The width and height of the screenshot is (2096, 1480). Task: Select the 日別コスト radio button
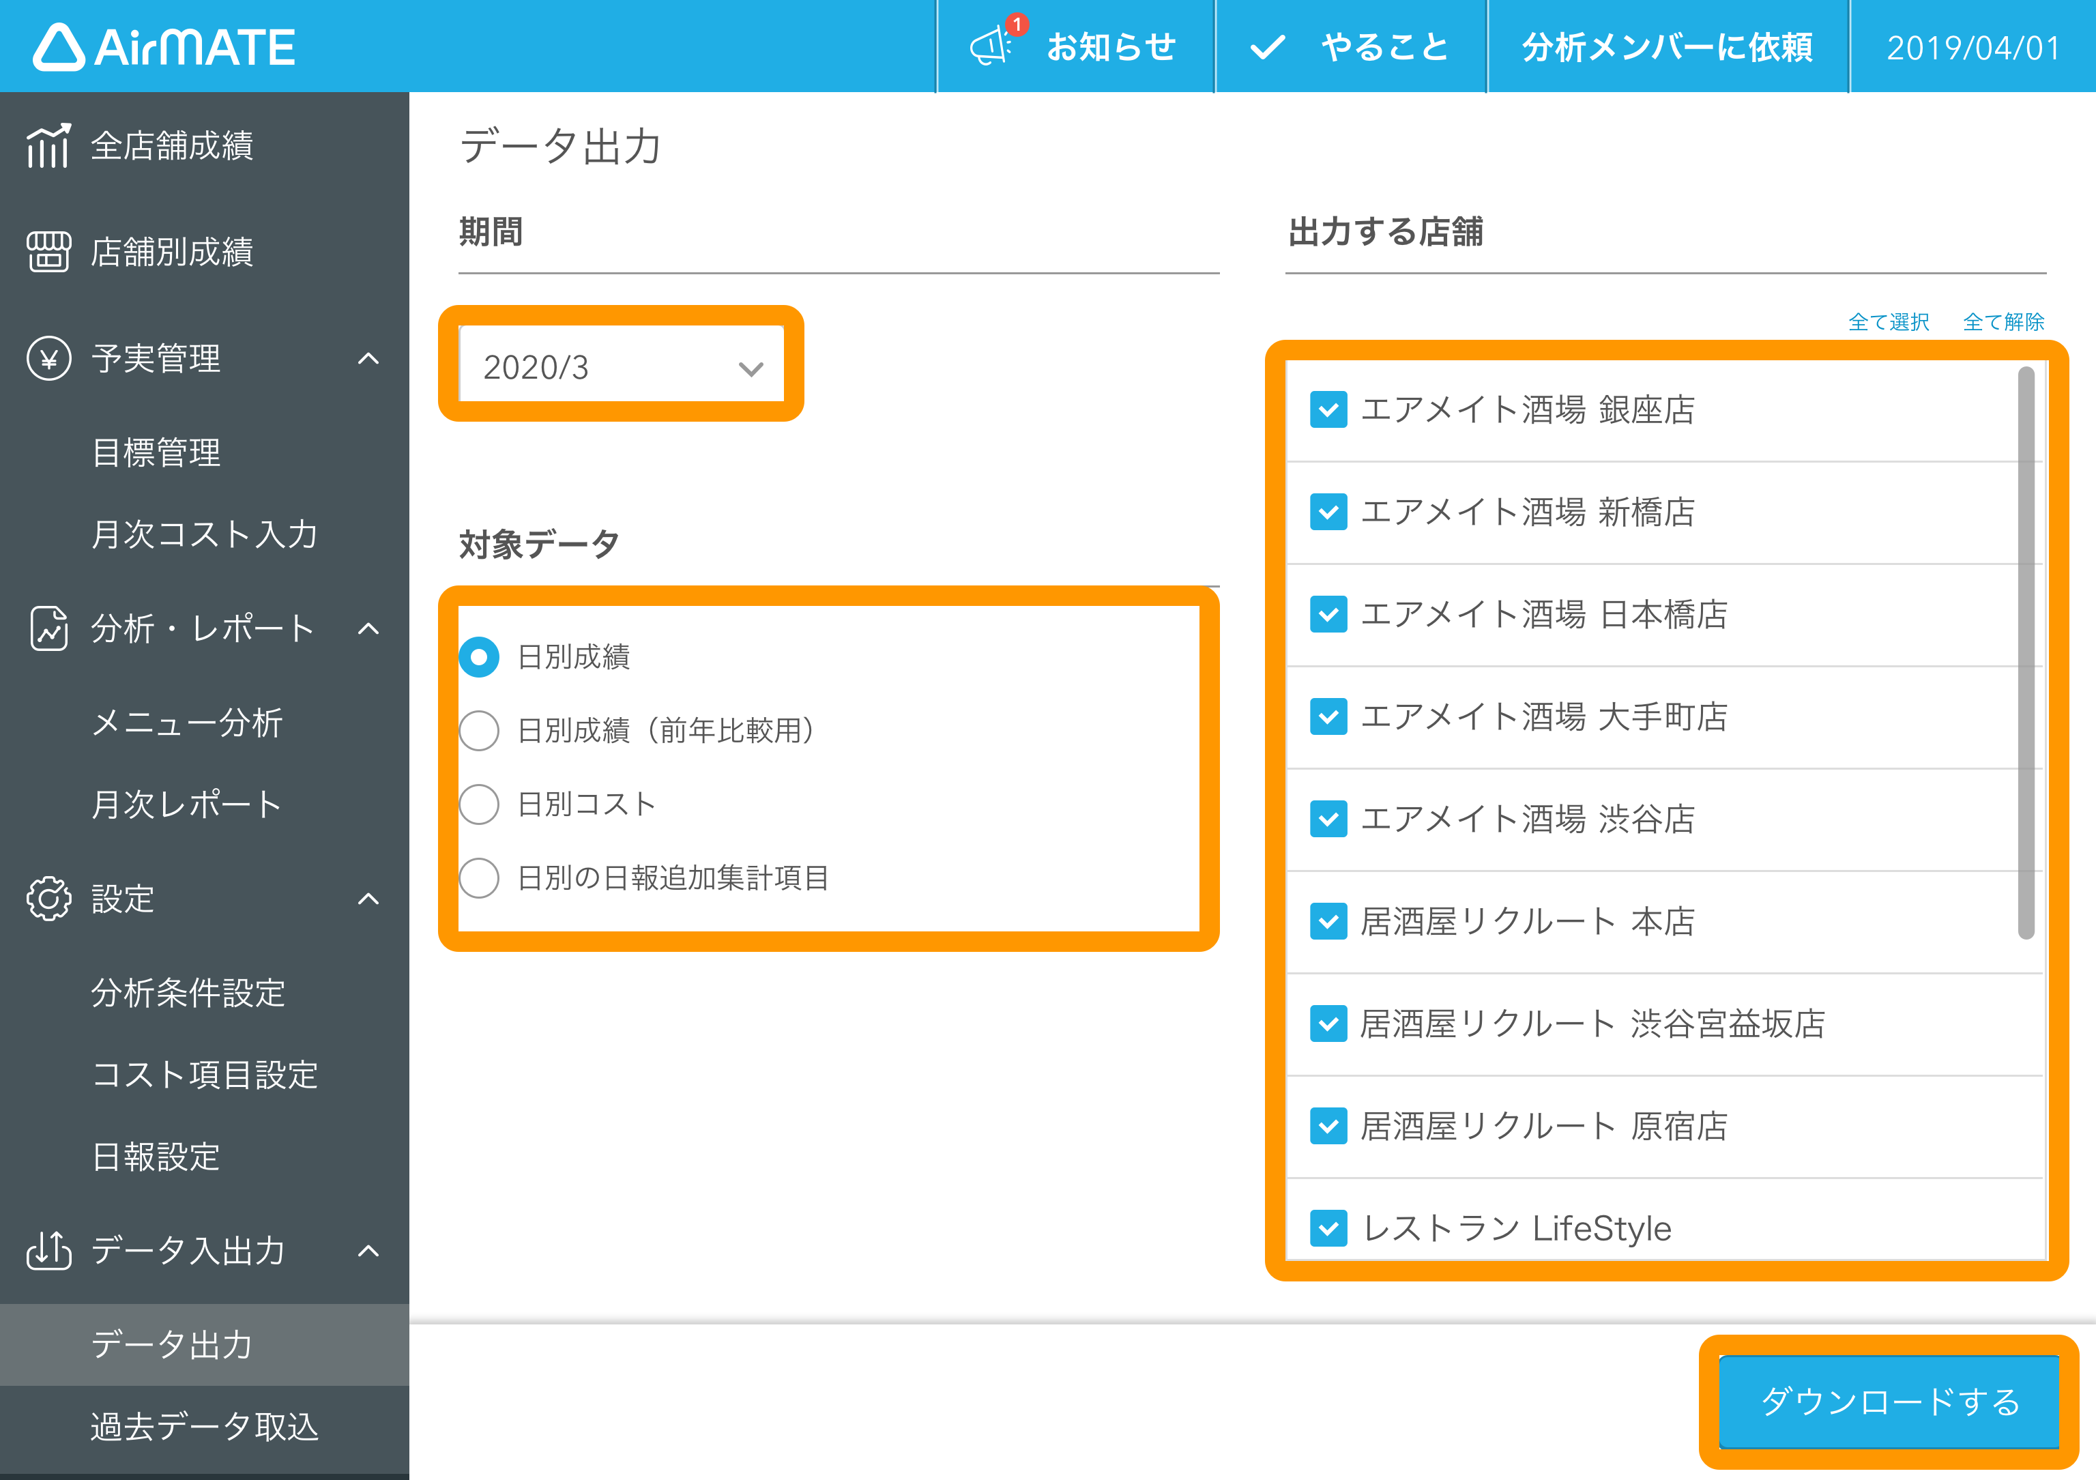[478, 804]
